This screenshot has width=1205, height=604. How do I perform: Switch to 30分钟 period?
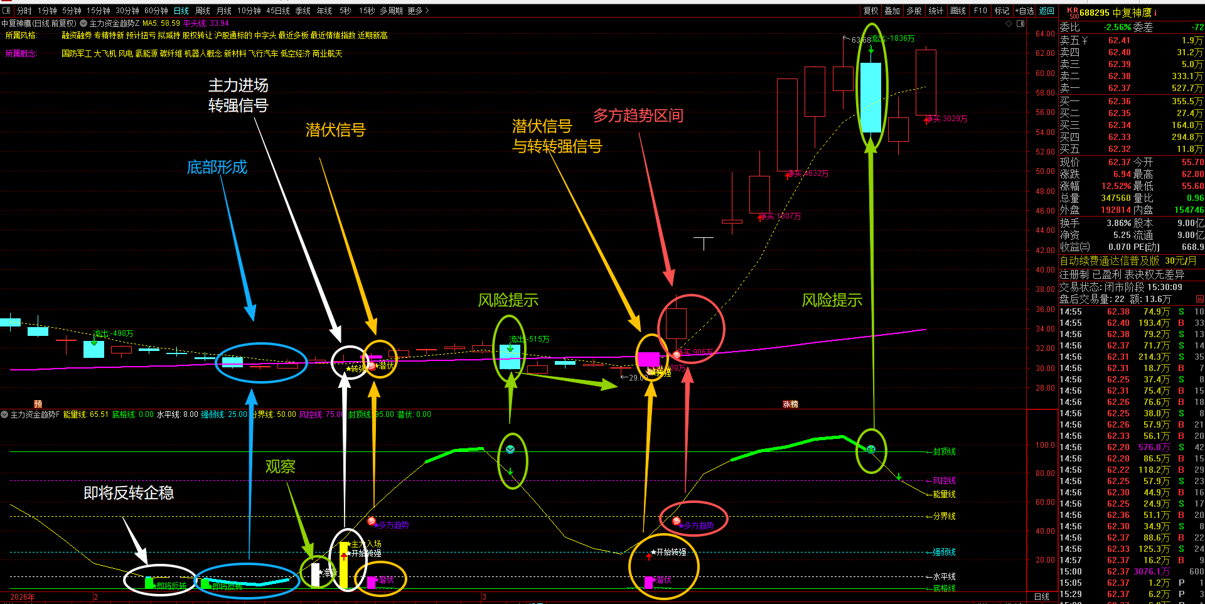pyautogui.click(x=127, y=11)
